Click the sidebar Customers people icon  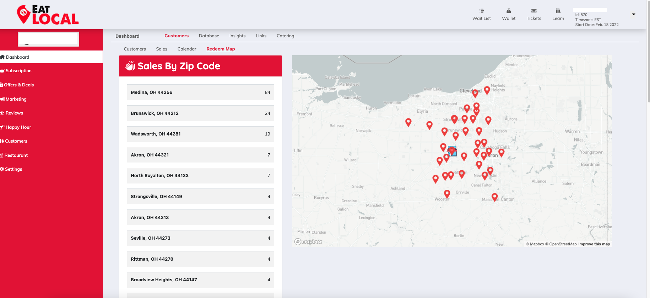coord(2,141)
